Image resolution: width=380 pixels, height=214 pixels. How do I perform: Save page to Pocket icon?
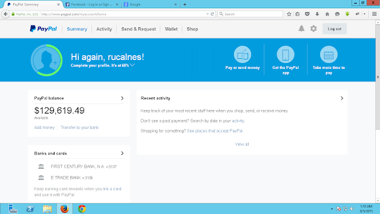click(x=307, y=14)
